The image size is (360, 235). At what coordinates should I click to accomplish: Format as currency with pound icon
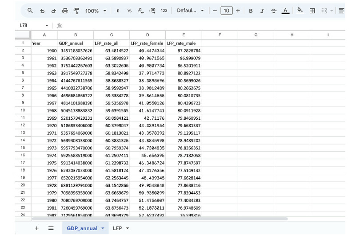118,11
